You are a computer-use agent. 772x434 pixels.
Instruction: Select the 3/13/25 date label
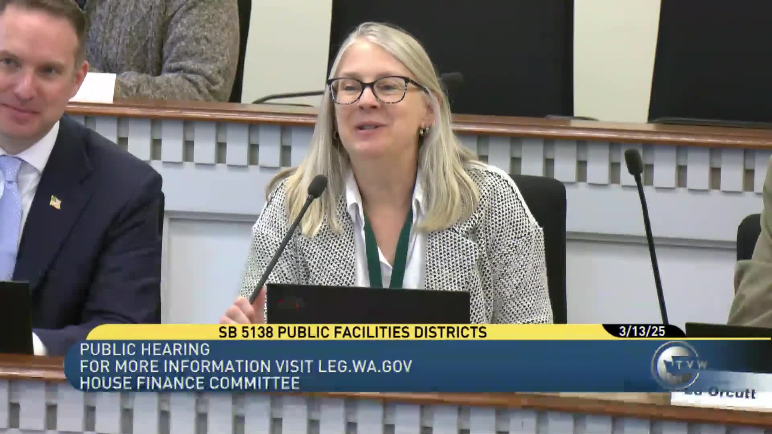click(x=642, y=332)
